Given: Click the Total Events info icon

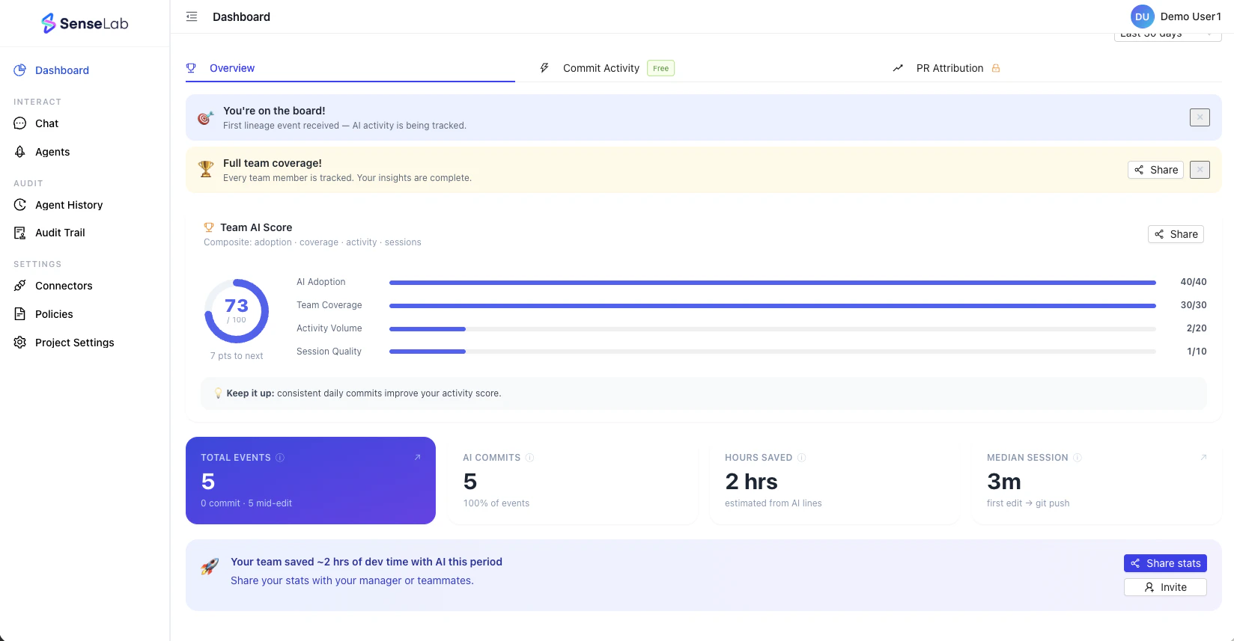Looking at the screenshot, I should tap(280, 458).
